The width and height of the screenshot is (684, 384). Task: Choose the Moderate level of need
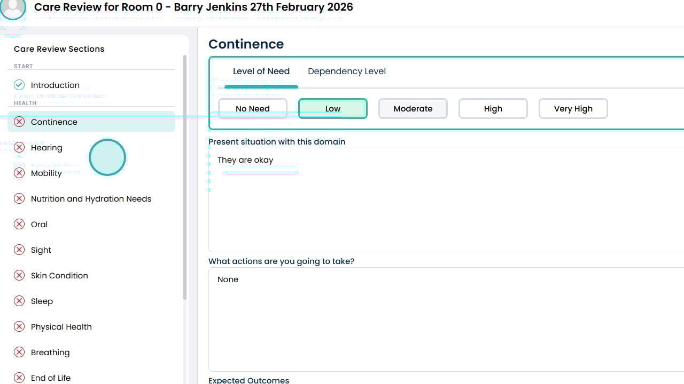(x=413, y=109)
